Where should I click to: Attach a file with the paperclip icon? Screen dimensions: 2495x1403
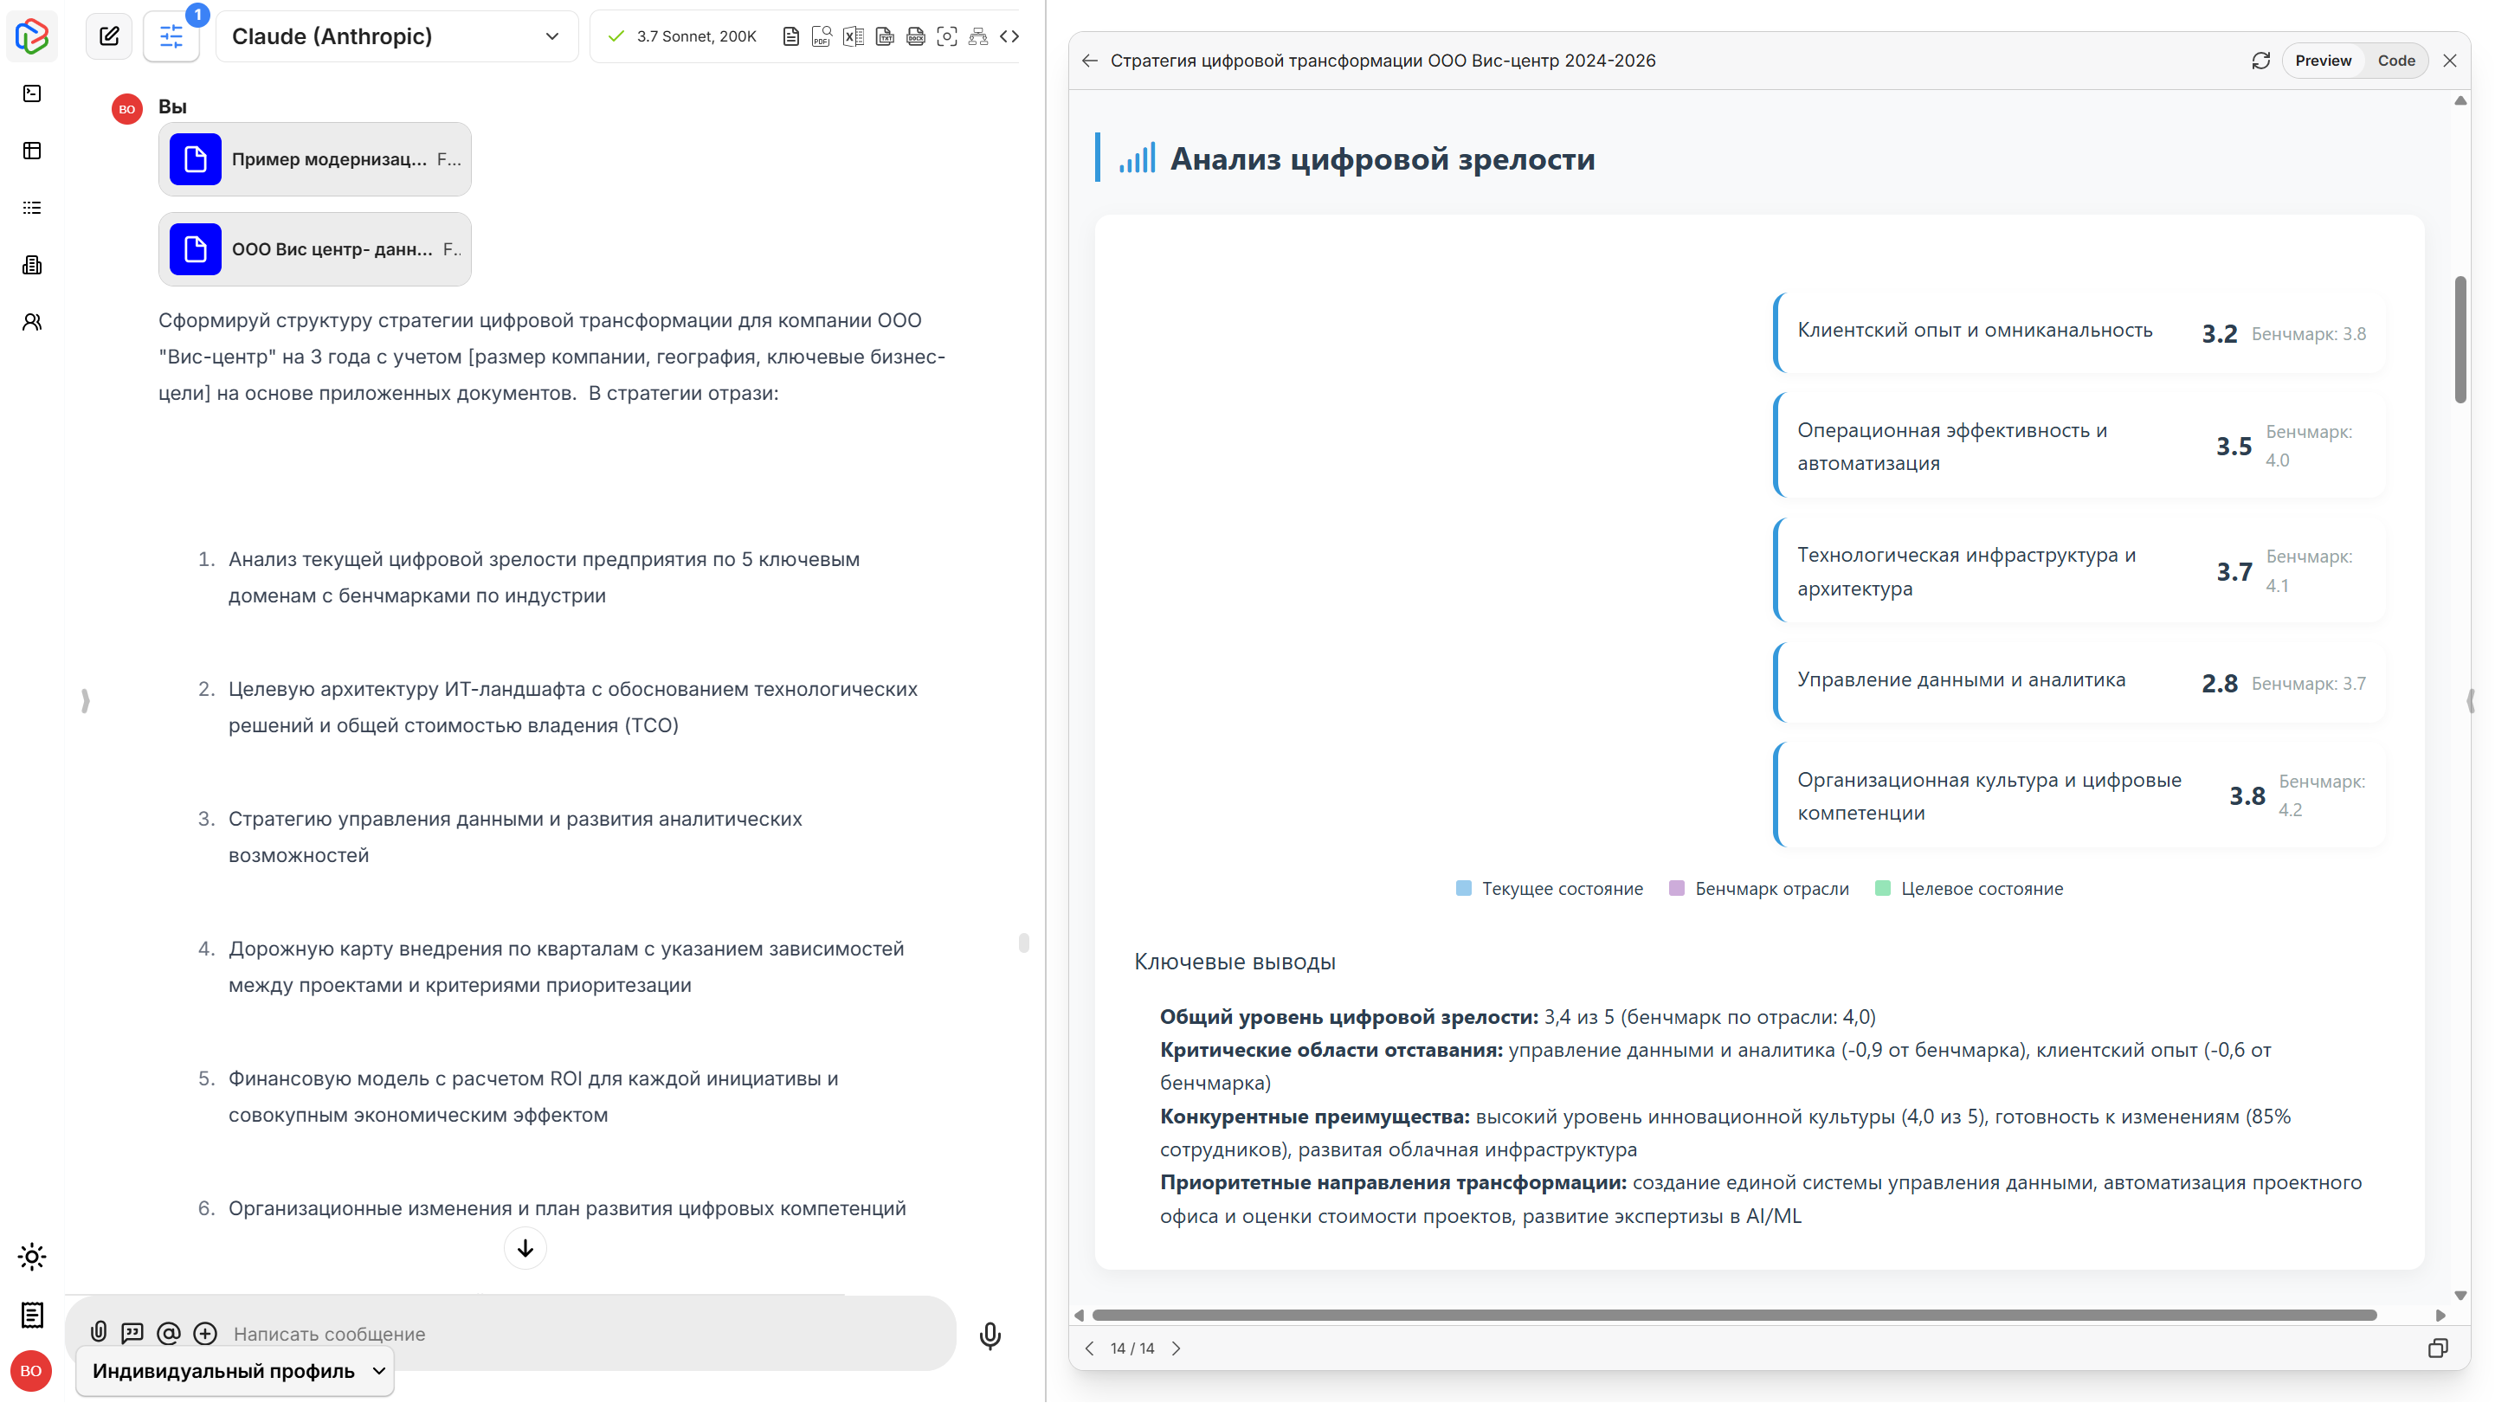pos(99,1332)
